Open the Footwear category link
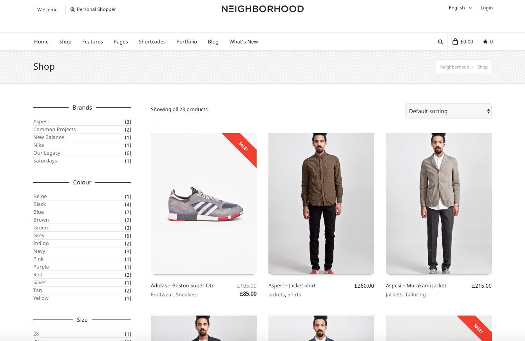This screenshot has height=341, width=525. (x=162, y=295)
